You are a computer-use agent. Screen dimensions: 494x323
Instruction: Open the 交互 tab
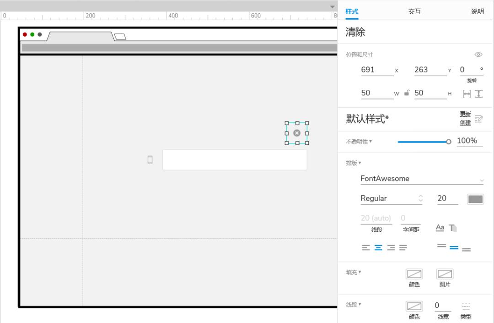414,11
